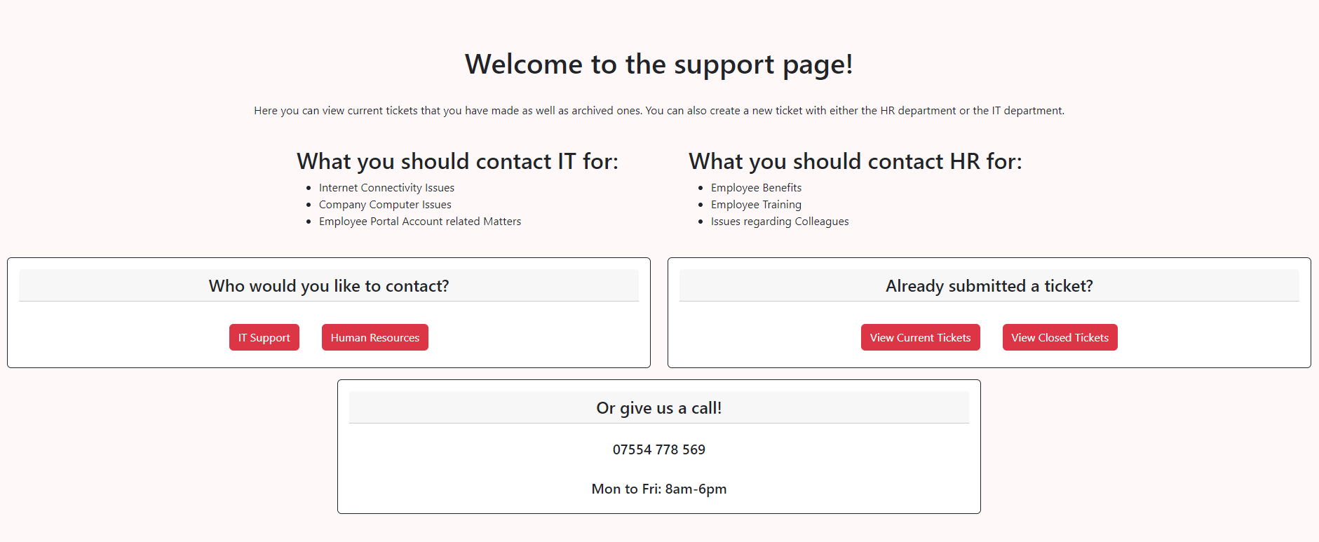Select the Company Computer Issues list item
Image resolution: width=1319 pixels, height=542 pixels.
[384, 204]
